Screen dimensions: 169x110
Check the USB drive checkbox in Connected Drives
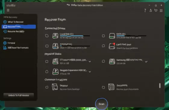pos(47,46)
